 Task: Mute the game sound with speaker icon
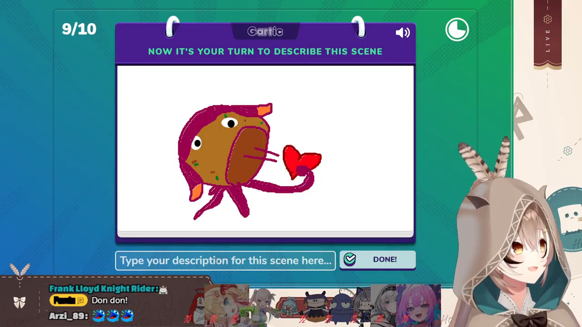tap(402, 32)
